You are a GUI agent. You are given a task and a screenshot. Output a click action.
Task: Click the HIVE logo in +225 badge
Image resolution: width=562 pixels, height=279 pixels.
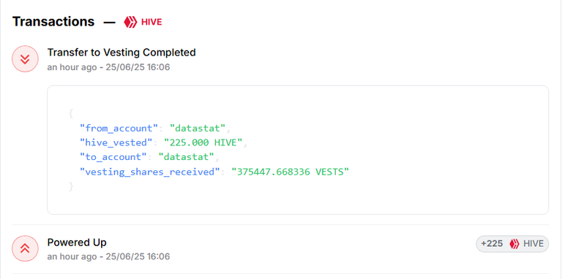coord(514,244)
